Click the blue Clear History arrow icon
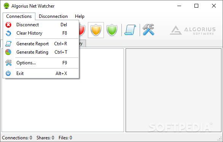Screen dimensions: 223x142 [x=8, y=33]
